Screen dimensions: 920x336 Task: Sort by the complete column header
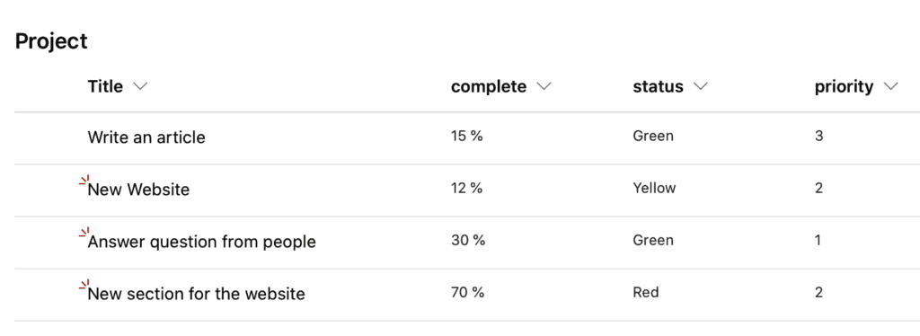(489, 87)
